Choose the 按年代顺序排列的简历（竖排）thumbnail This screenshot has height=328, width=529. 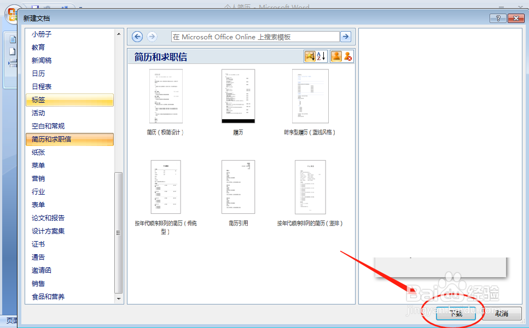(310, 187)
